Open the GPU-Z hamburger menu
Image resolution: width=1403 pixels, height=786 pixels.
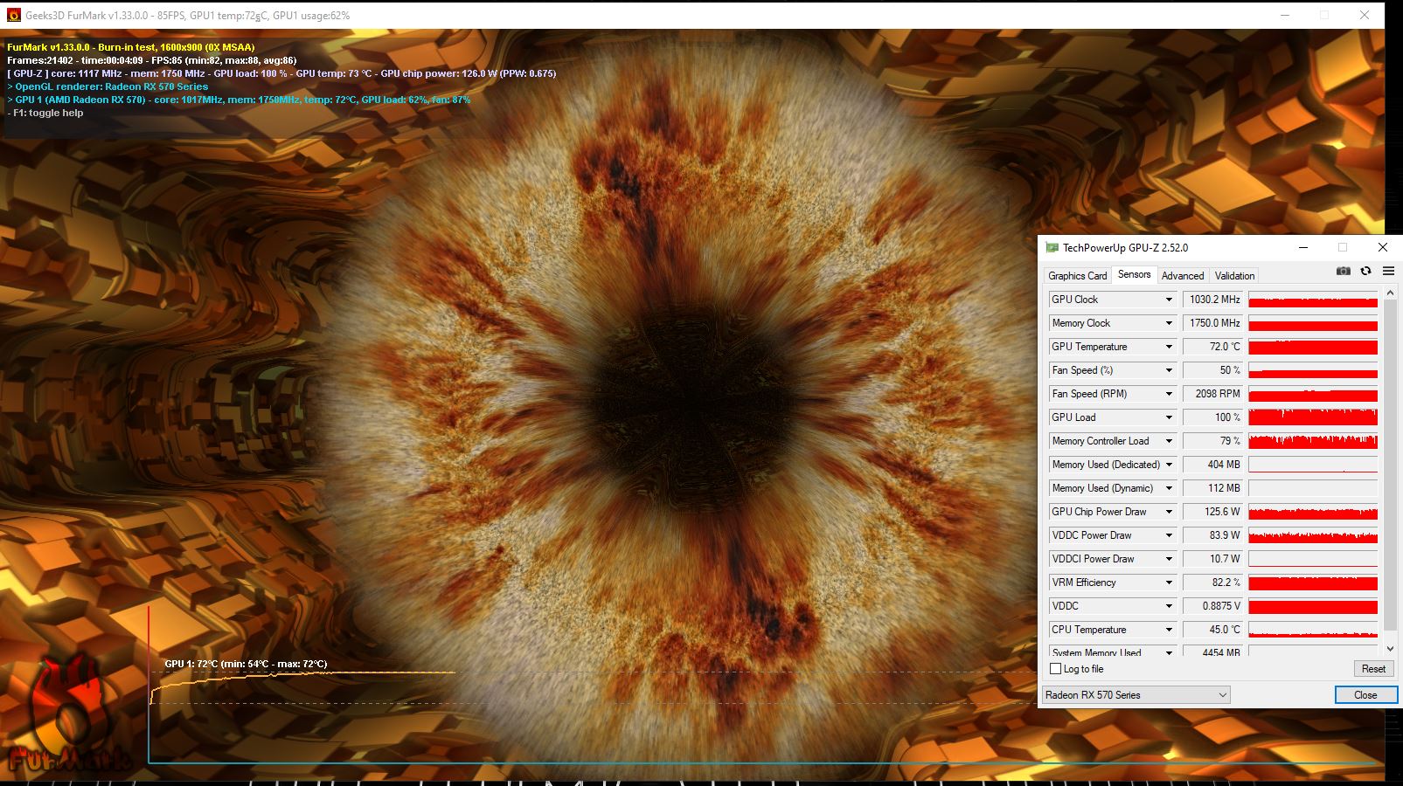point(1388,272)
